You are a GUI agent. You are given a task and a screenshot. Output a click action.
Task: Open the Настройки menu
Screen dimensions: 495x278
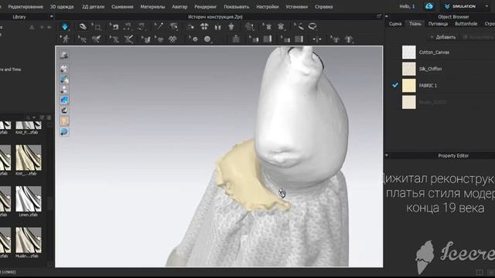(x=268, y=7)
